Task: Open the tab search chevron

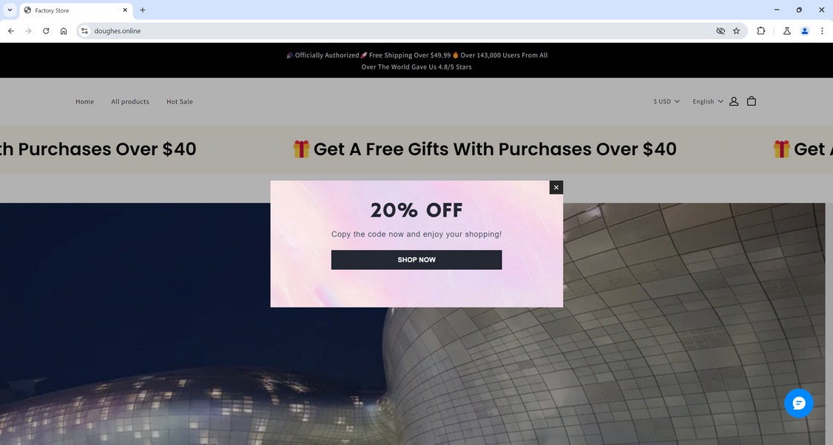Action: (10, 10)
